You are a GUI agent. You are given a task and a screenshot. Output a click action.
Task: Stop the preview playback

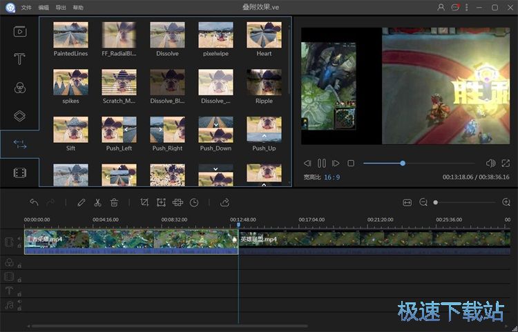click(x=351, y=163)
